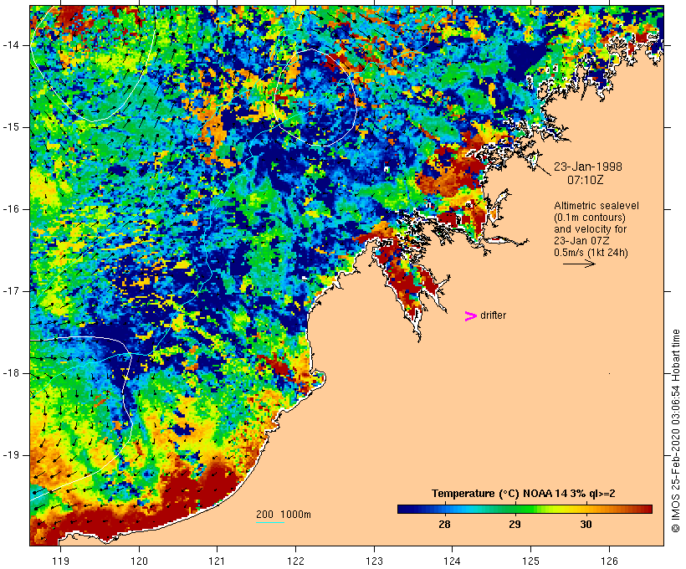
Task: Click the 'Altimetric sealevel' caption line
Action: click(596, 206)
